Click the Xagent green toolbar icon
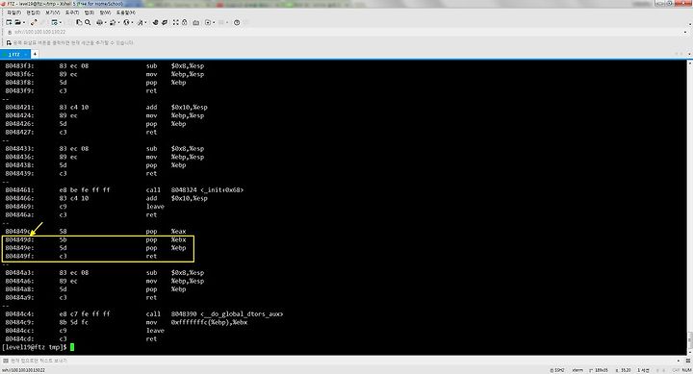 [165, 22]
